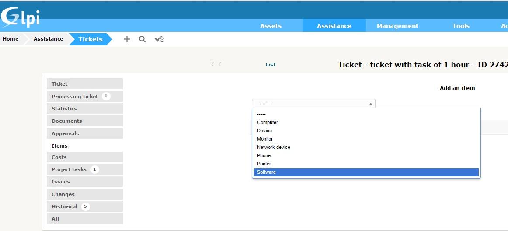
Task: Show the All tab
Action: tap(85, 218)
